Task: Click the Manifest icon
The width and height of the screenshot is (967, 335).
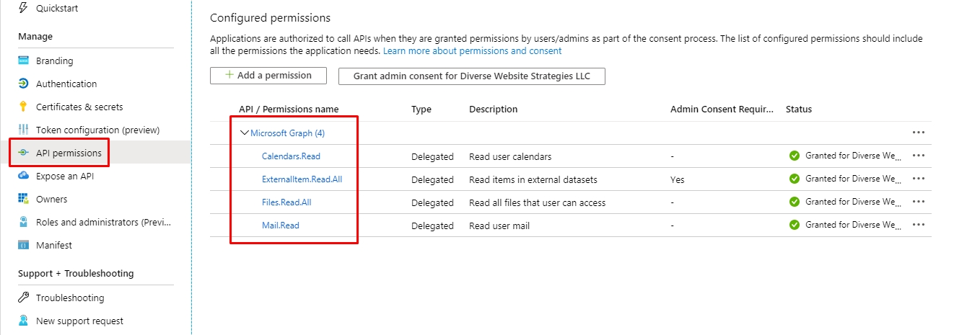Action: (x=23, y=245)
